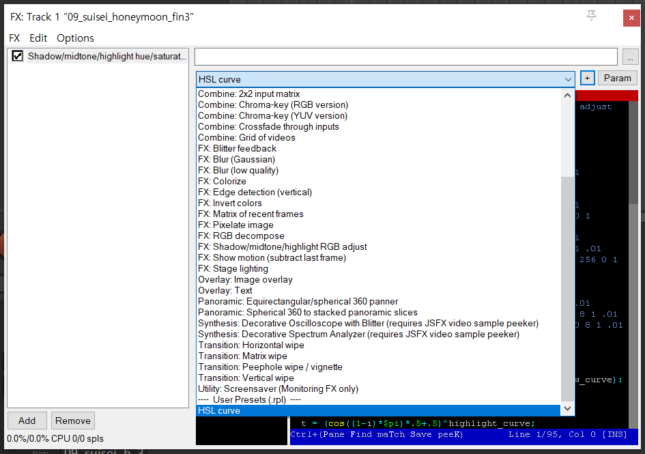Screen dimensions: 645x454
Task: Select Utility: Screensaver (Monitoring FX only)
Action: pos(378,388)
